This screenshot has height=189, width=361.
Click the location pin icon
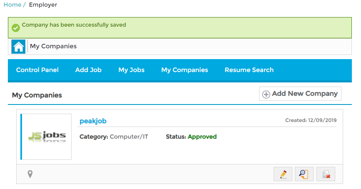(30, 174)
